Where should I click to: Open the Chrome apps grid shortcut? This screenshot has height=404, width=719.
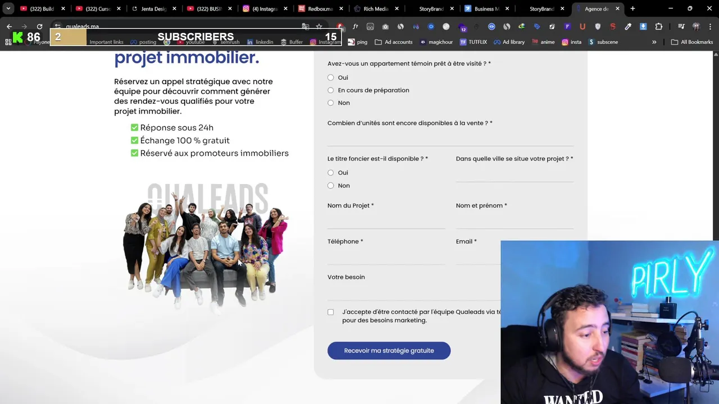8,42
